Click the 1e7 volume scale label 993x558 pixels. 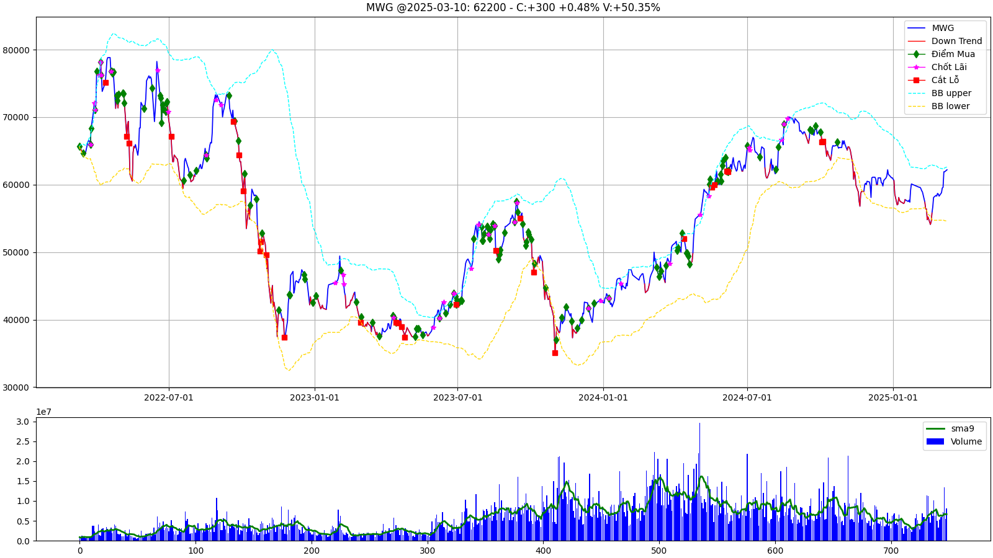pos(43,412)
